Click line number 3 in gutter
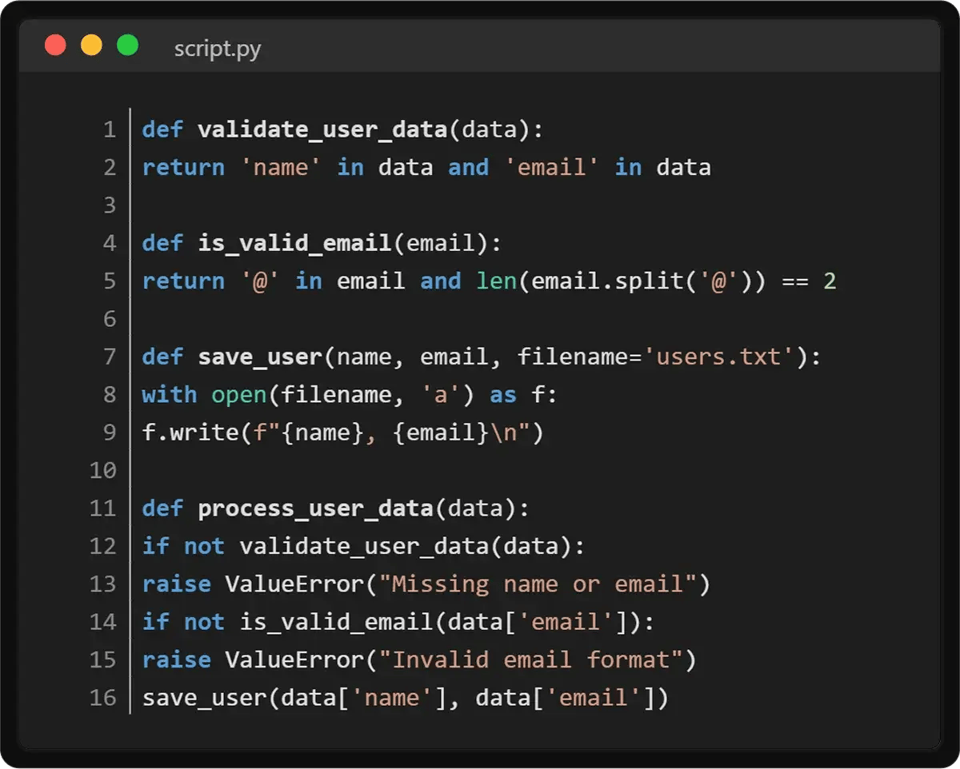960x769 pixels. click(x=110, y=205)
